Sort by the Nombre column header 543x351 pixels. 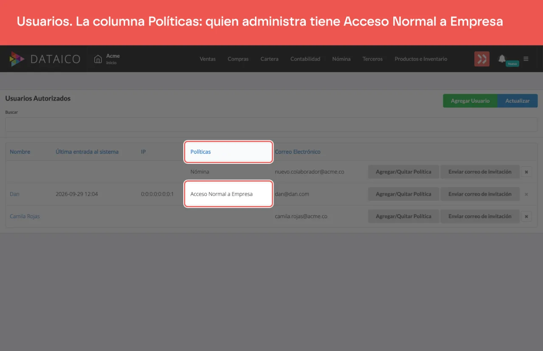click(x=20, y=152)
